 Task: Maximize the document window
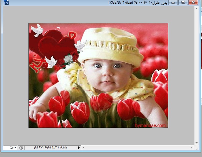183,2
